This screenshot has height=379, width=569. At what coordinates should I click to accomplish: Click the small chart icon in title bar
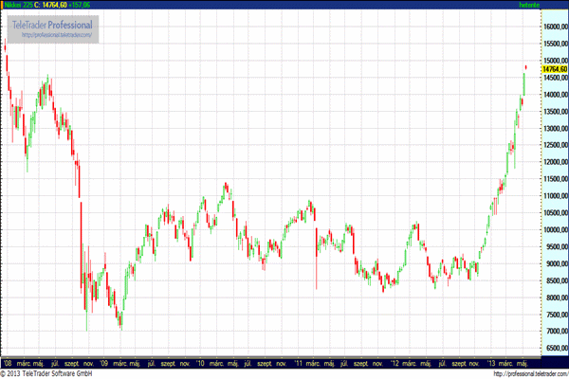5,5
